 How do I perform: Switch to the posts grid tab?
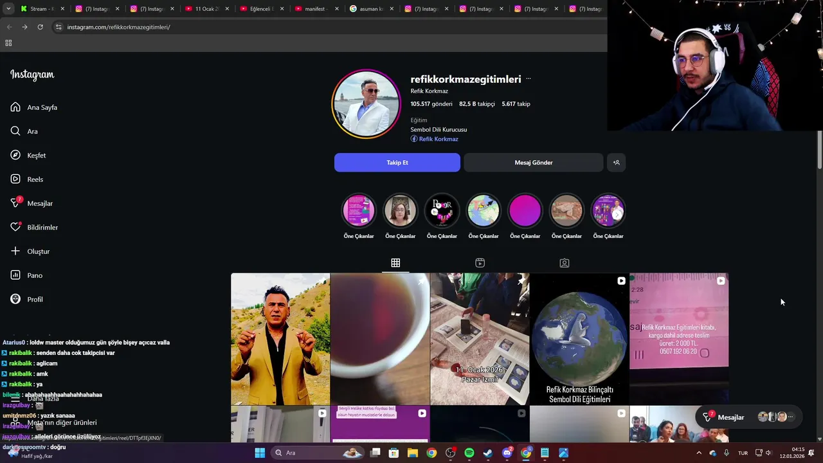[x=395, y=263]
